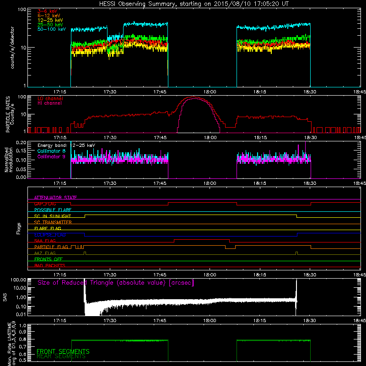Click the 100.00 value on SAS axis
Screen dimensions: 366x366
click(18, 280)
